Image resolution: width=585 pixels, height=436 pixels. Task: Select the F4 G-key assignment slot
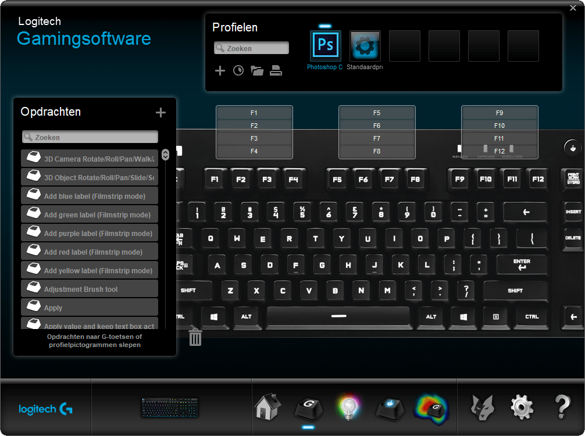[254, 151]
